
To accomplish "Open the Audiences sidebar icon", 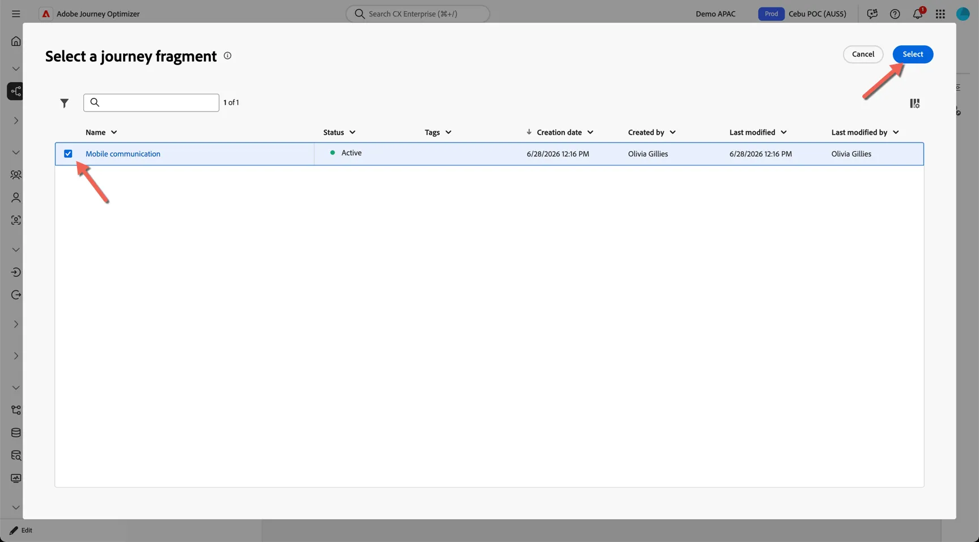I will [16, 175].
